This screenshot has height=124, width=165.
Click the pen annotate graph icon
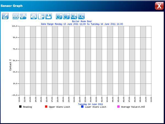pyautogui.click(x=5, y=16)
